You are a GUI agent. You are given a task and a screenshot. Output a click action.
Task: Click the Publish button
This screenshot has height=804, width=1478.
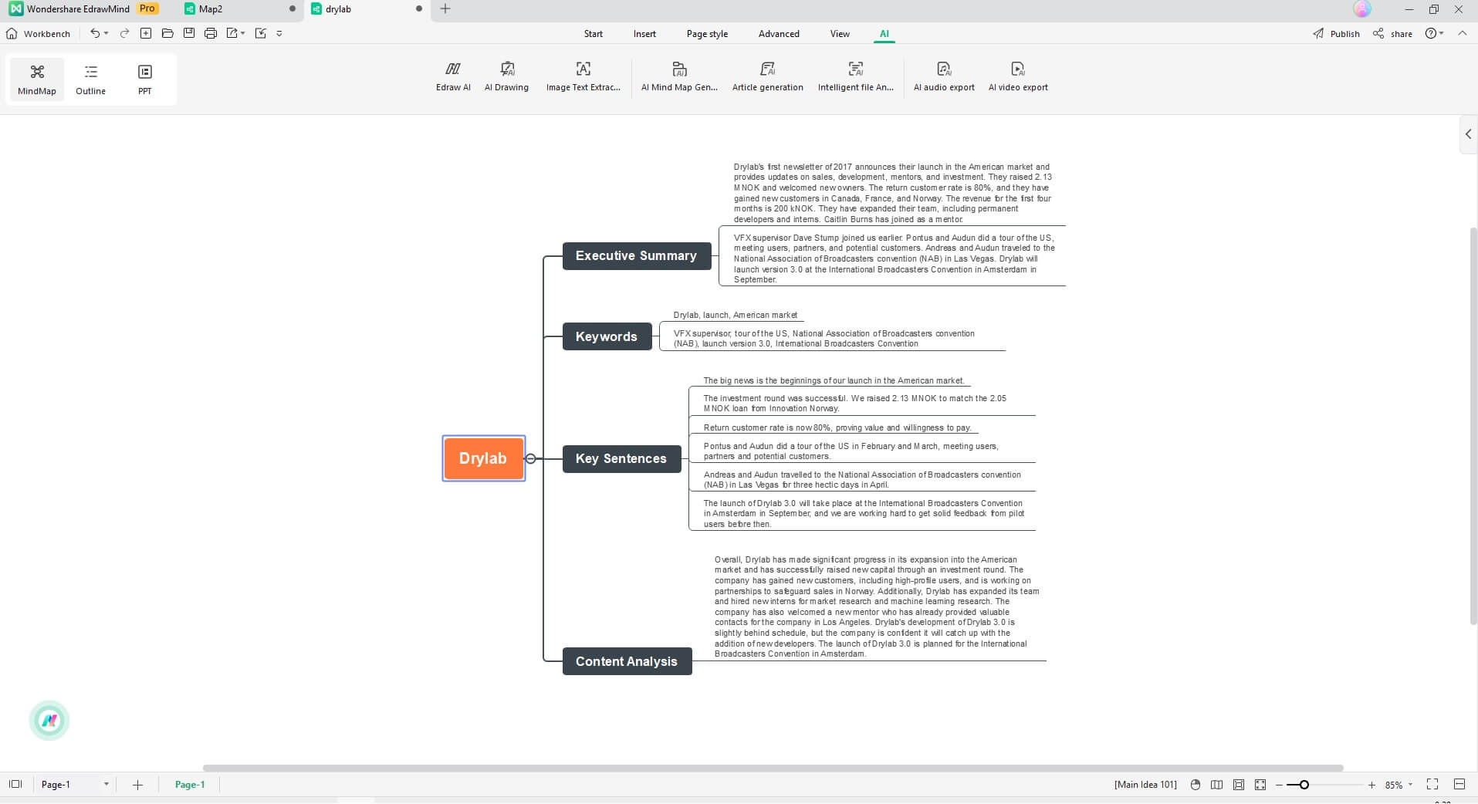(x=1336, y=34)
